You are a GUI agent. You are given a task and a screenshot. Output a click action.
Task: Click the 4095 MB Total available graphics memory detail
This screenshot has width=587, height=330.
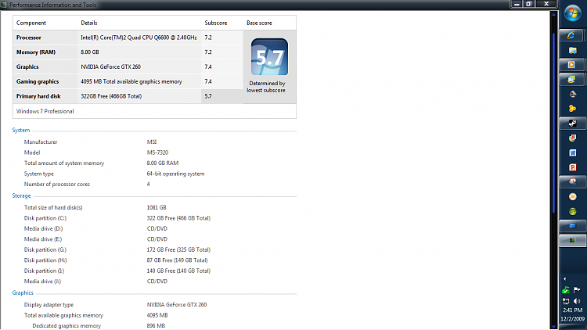pyautogui.click(x=131, y=81)
